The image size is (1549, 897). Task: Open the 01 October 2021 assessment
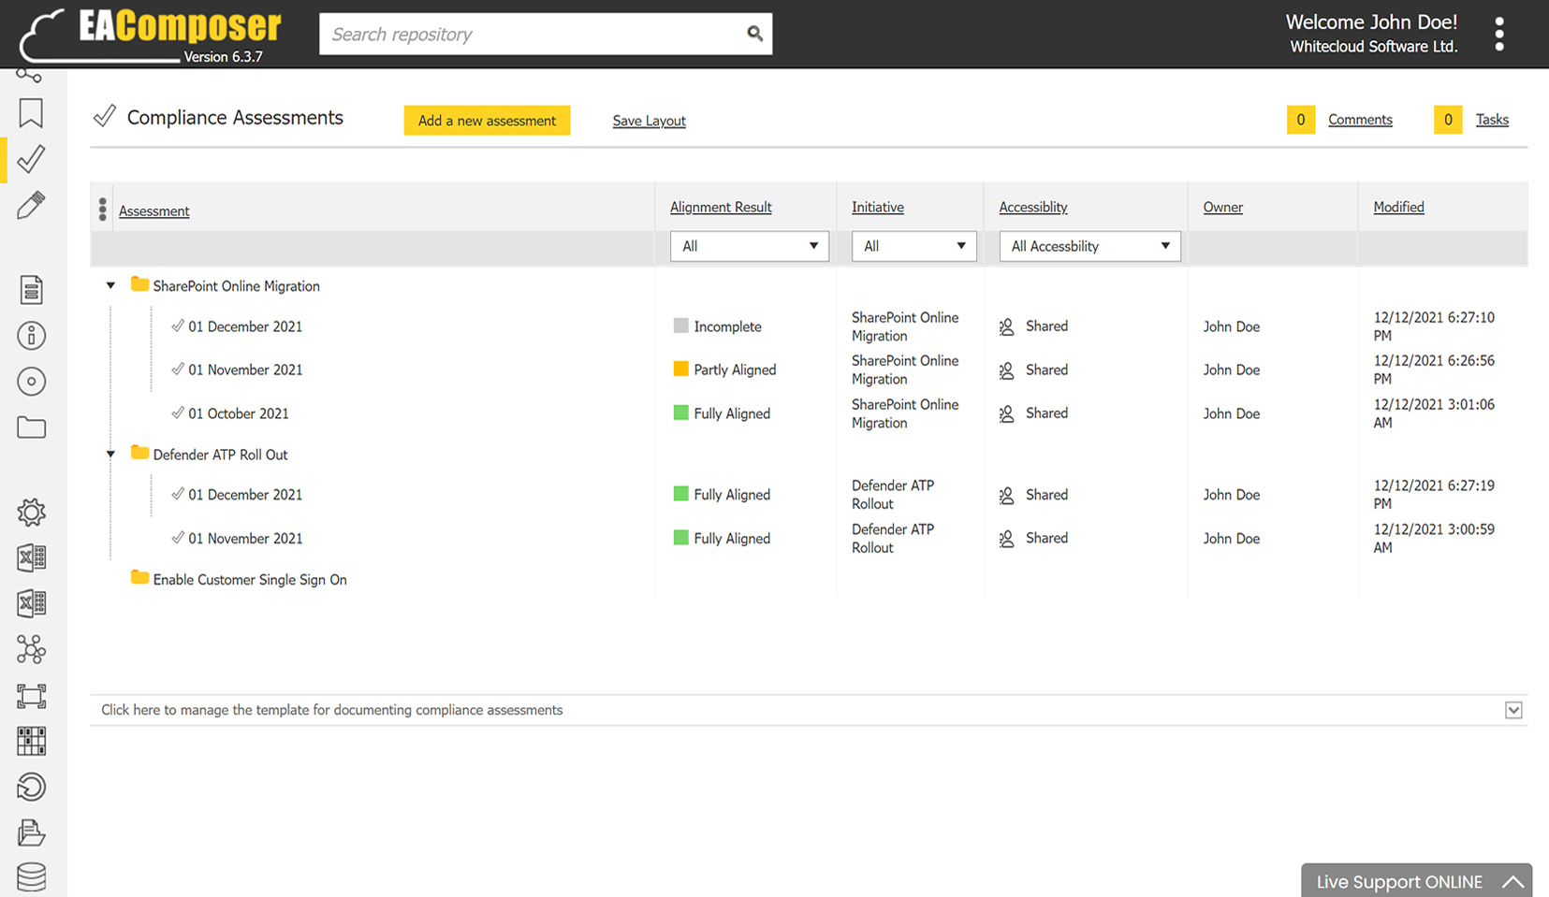[x=239, y=413]
